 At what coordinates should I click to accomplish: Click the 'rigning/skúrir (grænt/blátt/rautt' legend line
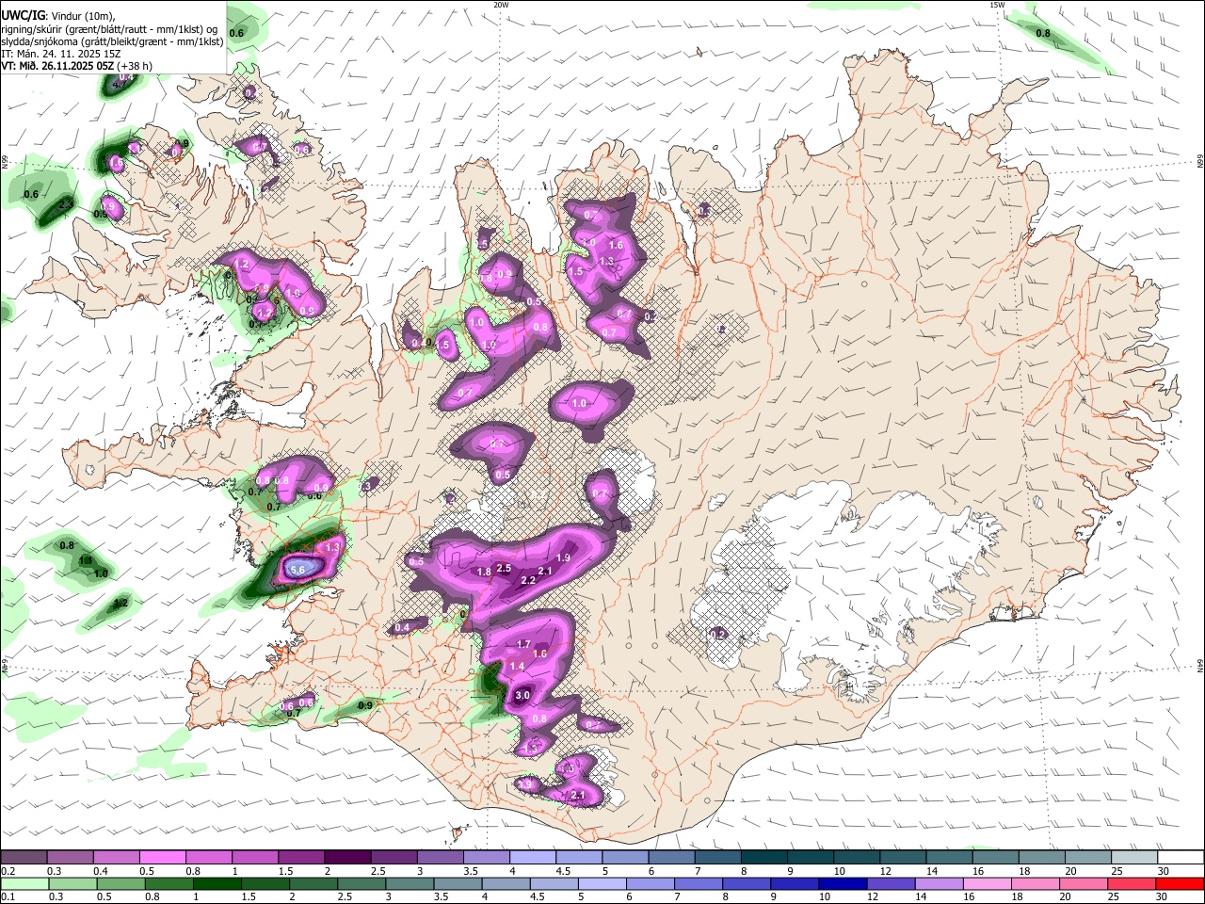pos(109,28)
